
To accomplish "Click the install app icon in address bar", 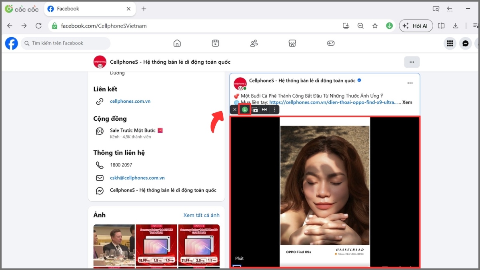I will pos(346,26).
